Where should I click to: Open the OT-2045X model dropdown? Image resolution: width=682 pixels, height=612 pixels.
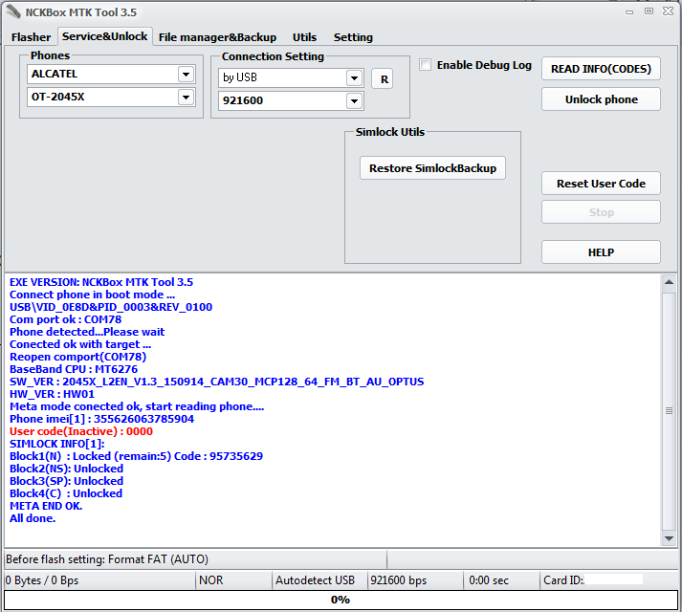186,98
